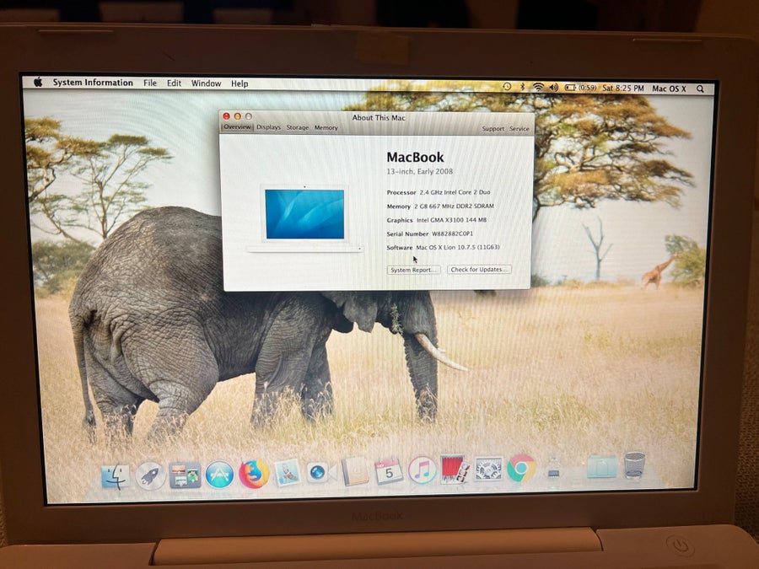Open Photo Booth in the Dock
759x569 pixels.
[455, 469]
